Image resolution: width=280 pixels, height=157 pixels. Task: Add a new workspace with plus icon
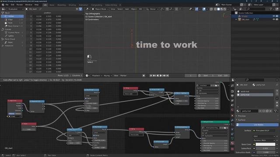[120, 5]
